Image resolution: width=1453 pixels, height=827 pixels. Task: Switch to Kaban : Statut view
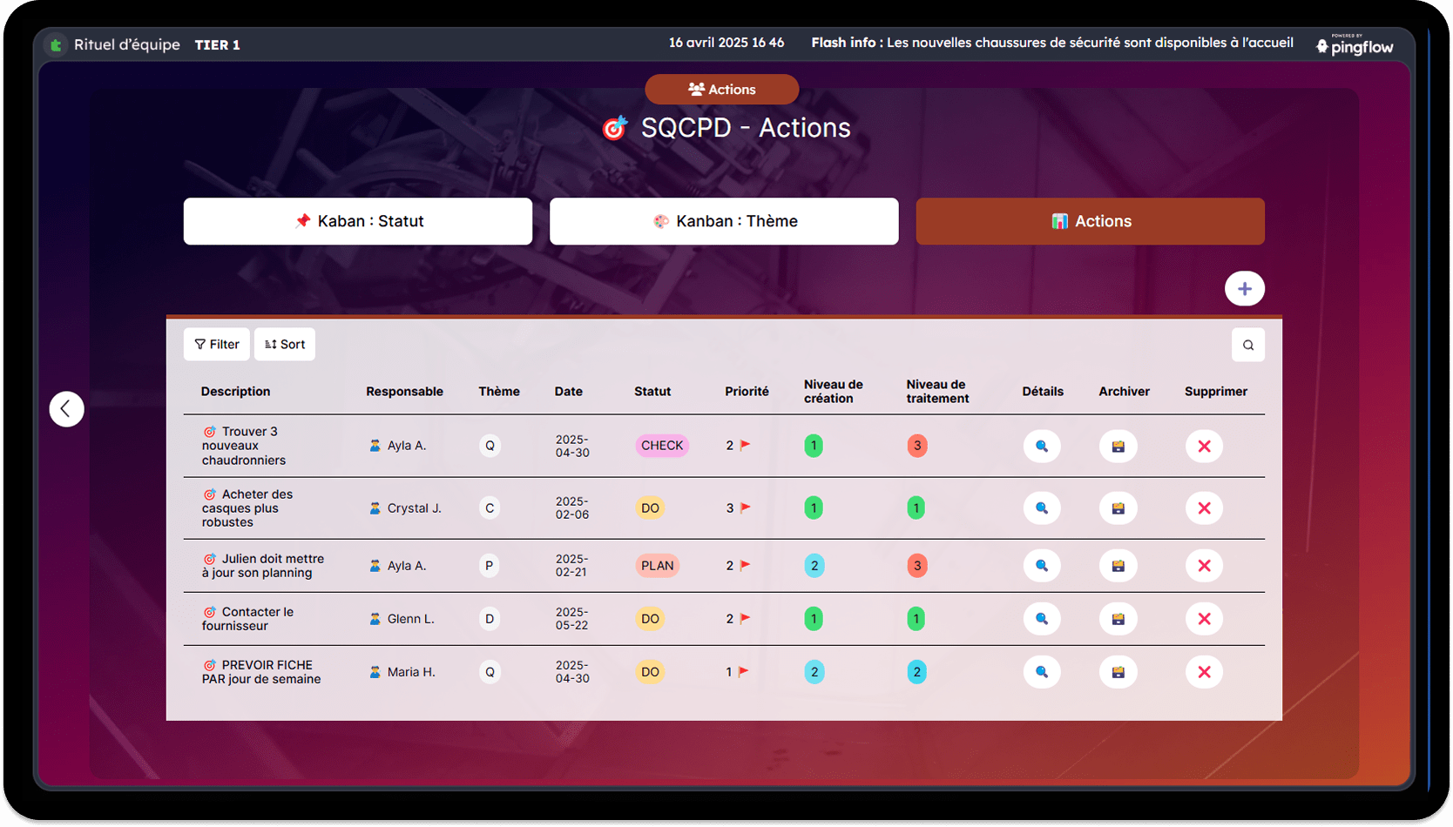tap(358, 221)
